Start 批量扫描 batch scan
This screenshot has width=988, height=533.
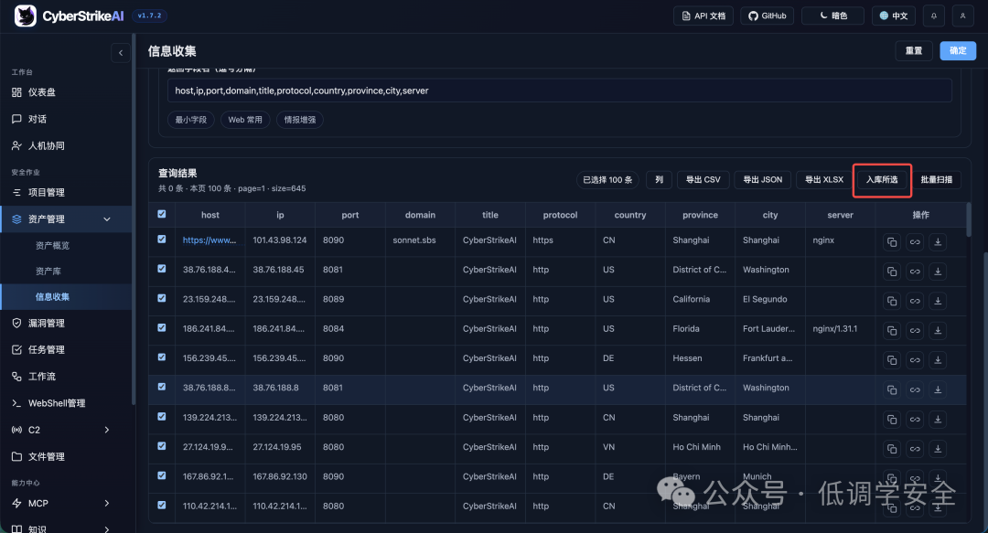[937, 179]
